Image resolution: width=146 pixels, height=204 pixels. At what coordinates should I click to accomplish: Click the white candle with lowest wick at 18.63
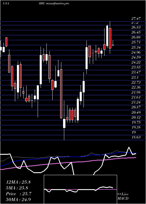point(64,123)
